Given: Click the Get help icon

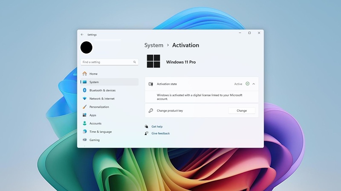Looking at the screenshot, I should pos(146,126).
